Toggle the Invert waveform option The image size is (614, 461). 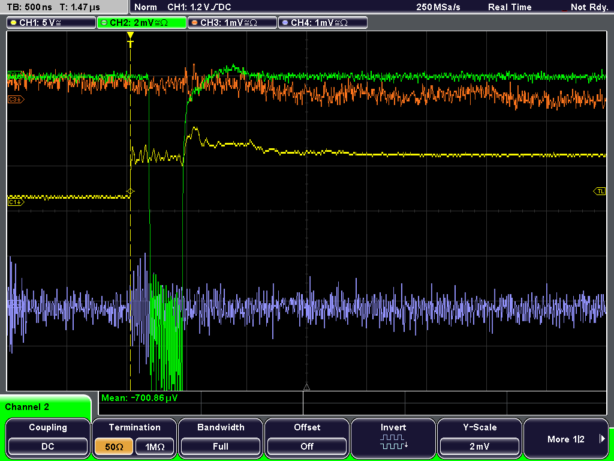click(x=393, y=438)
